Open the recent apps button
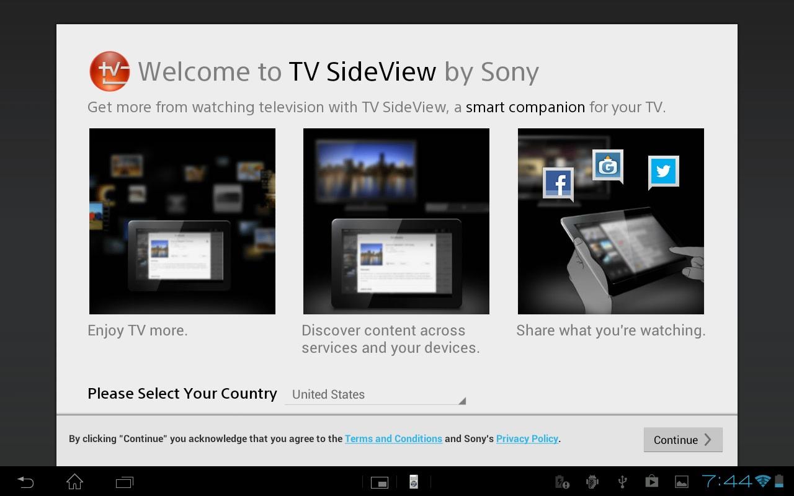Viewport: 794px width, 496px height. (x=125, y=482)
